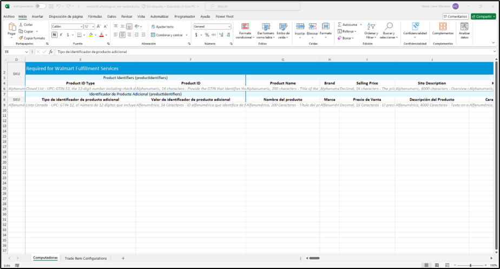Click the Pegar paste icon
Image resolution: width=500 pixels, height=269 pixels.
[12, 27]
